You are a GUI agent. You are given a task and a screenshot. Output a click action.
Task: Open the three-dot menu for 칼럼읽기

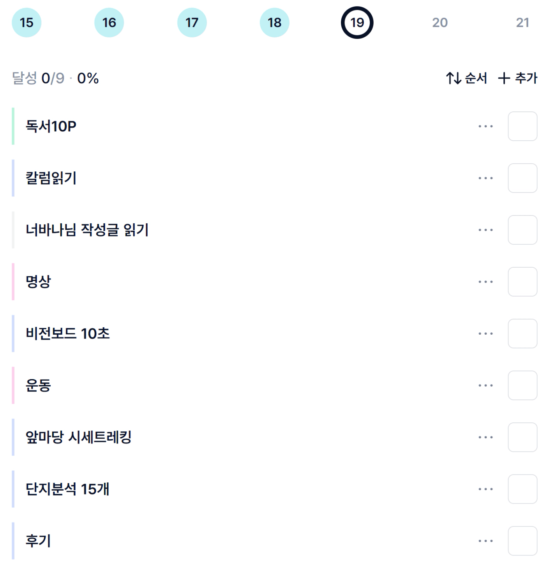coord(485,178)
